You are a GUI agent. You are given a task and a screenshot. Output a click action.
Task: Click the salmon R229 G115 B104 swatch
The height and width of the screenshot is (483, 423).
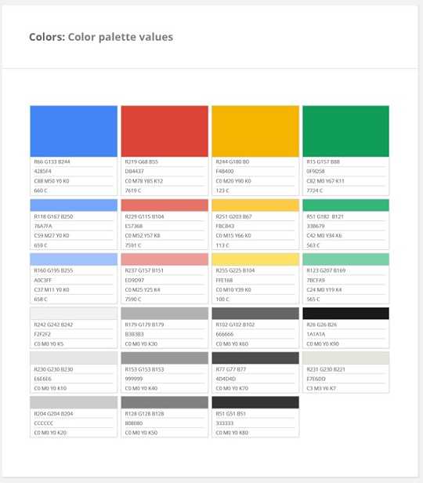164,205
